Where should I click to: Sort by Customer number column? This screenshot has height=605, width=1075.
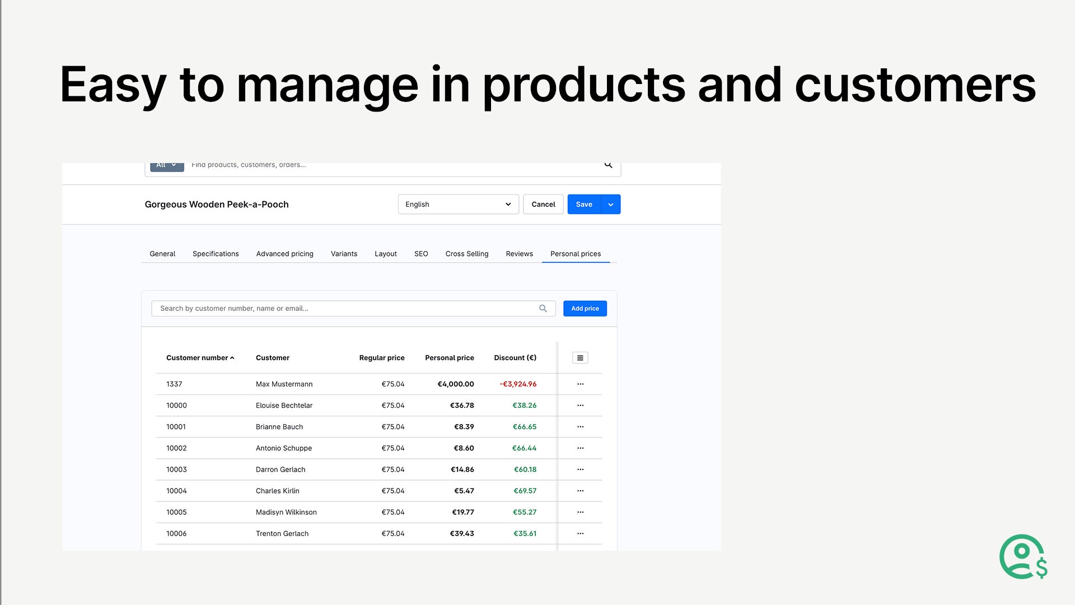click(x=200, y=358)
